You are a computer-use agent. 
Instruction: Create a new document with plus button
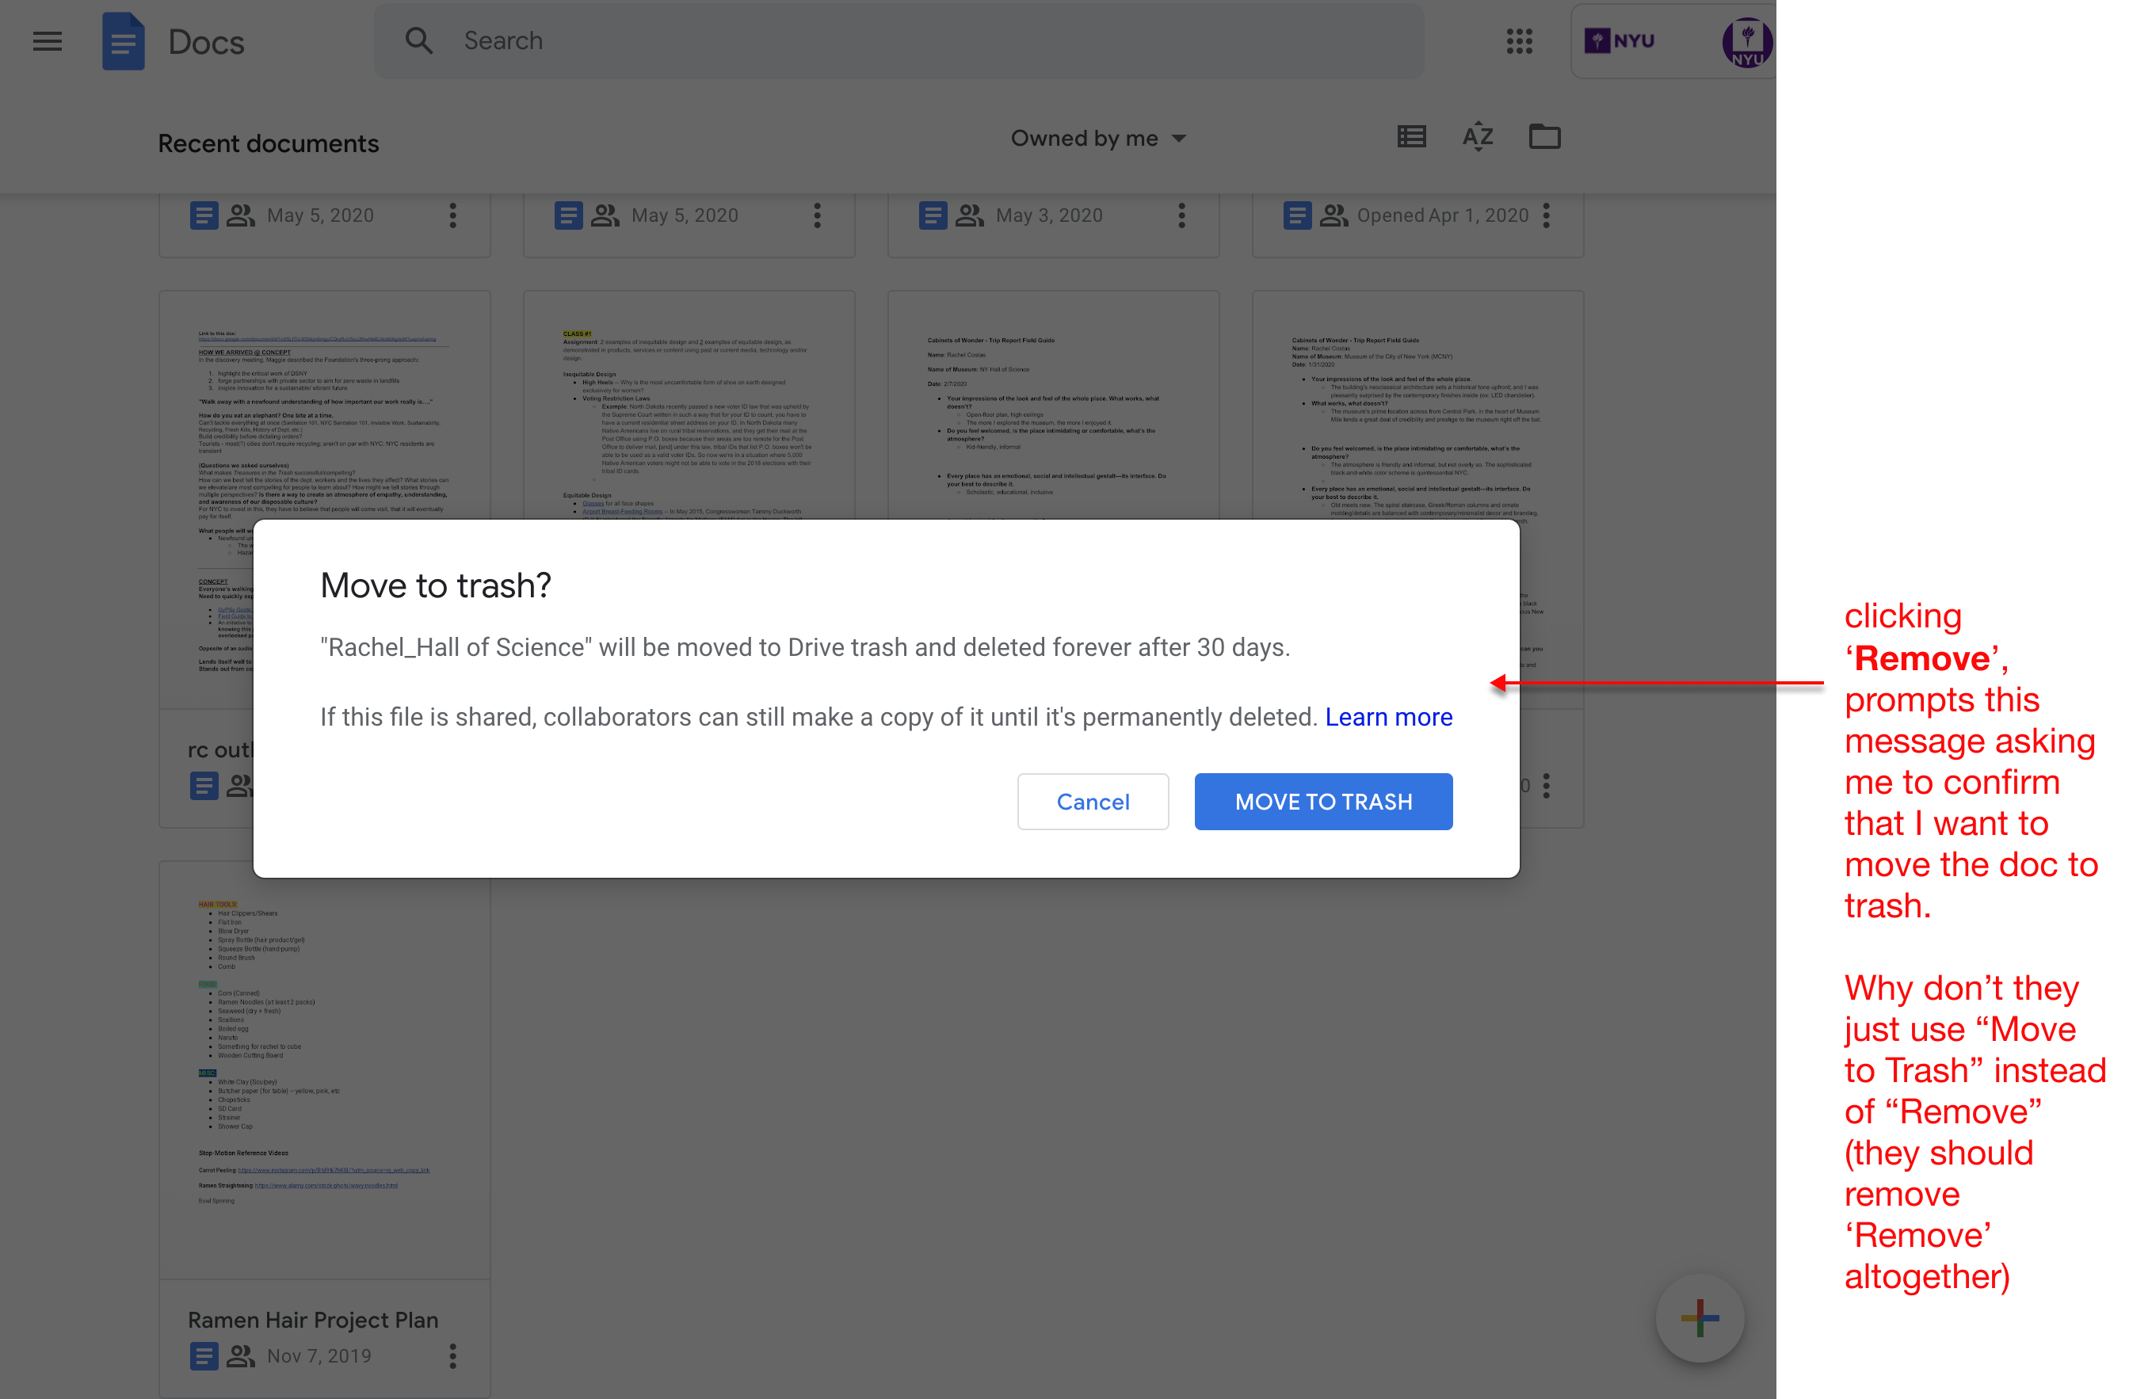(1700, 1317)
